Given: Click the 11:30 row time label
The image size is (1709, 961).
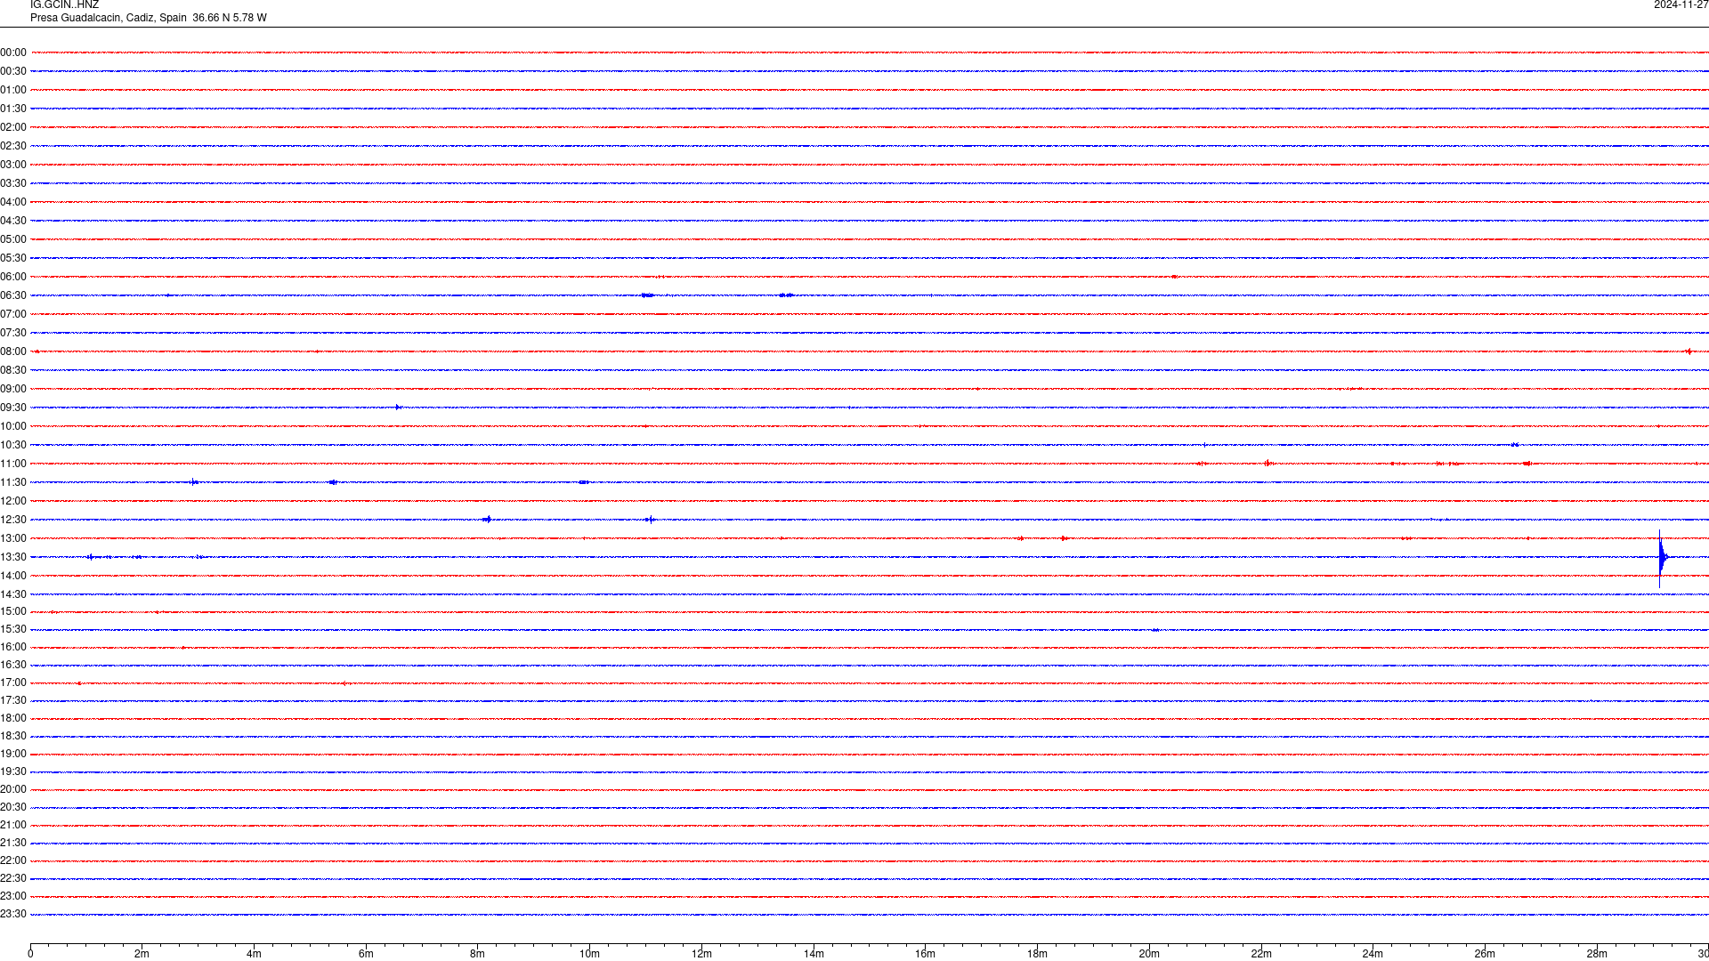Looking at the screenshot, I should click(13, 482).
